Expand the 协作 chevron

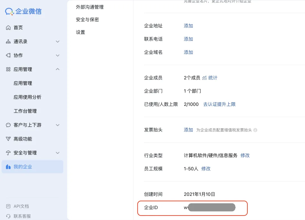point(58,55)
